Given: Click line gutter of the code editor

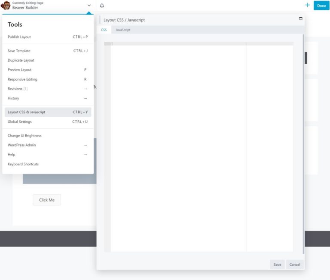Looking at the screenshot, I should coord(107,148).
